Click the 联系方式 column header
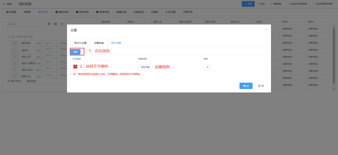 click(x=242, y=22)
